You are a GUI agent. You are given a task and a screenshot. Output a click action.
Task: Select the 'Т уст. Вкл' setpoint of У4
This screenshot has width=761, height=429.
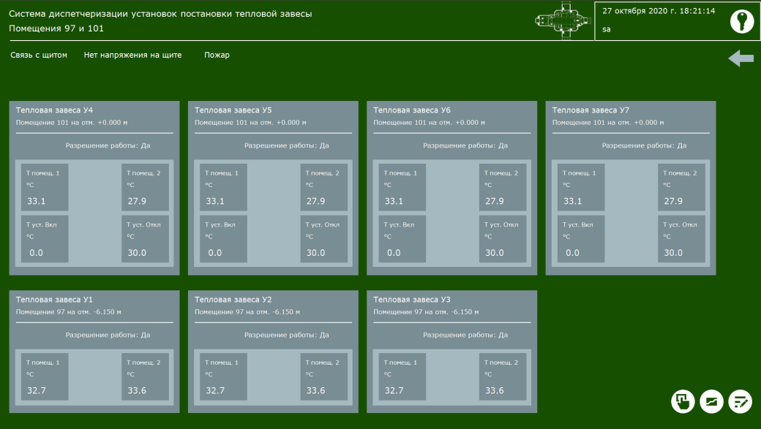(x=45, y=239)
